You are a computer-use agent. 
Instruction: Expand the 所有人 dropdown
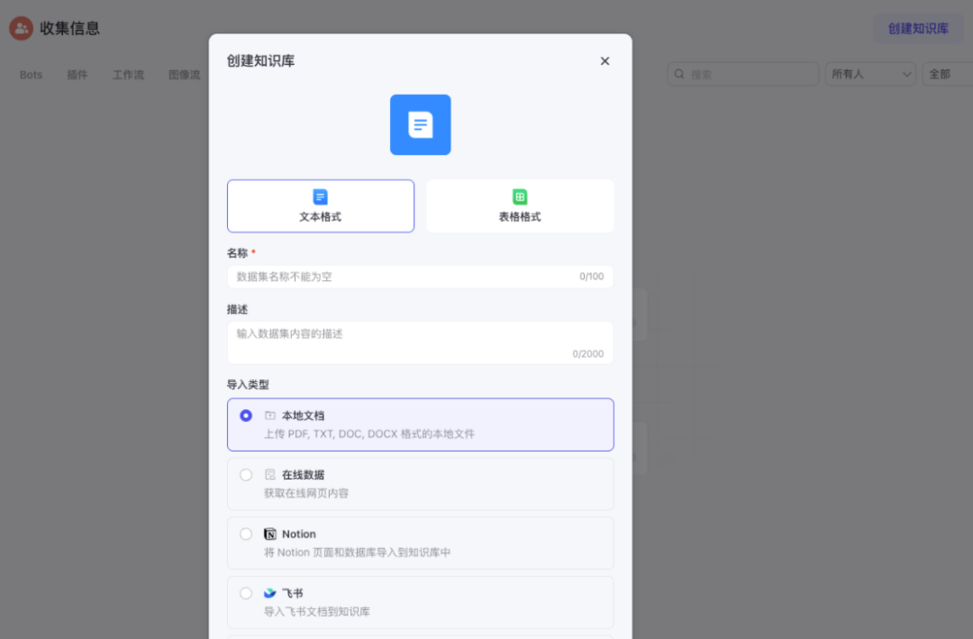click(870, 74)
